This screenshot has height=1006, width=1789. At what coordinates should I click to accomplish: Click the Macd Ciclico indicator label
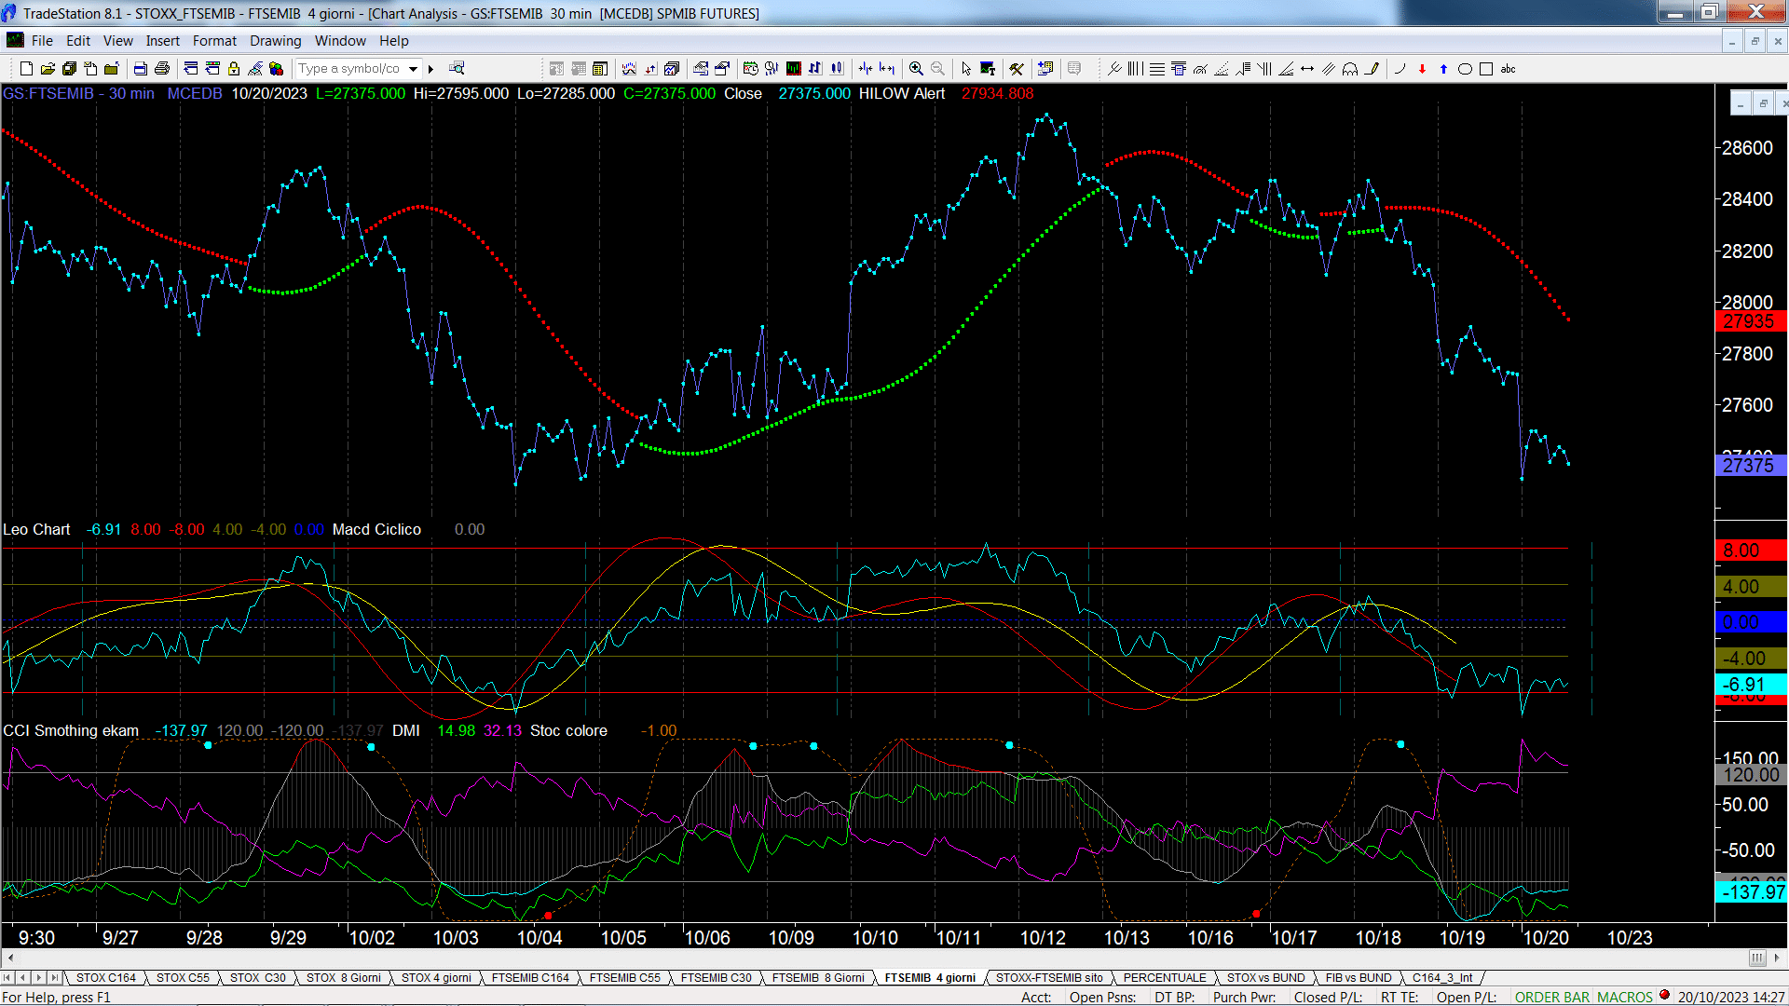pyautogui.click(x=376, y=529)
